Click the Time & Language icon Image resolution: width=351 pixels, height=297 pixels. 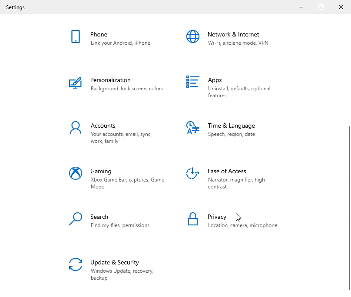pyautogui.click(x=193, y=128)
